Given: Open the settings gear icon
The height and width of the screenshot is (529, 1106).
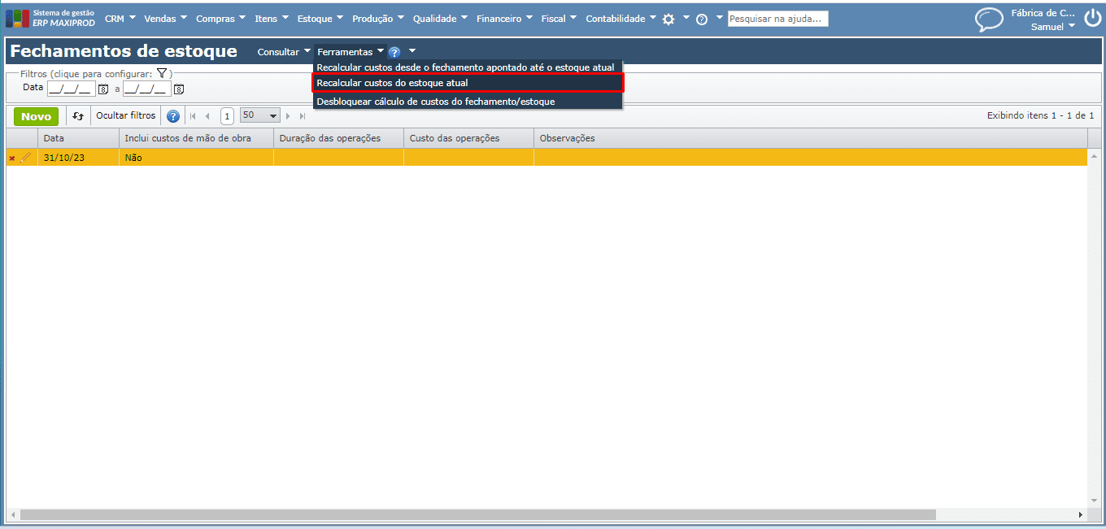Looking at the screenshot, I should 668,19.
